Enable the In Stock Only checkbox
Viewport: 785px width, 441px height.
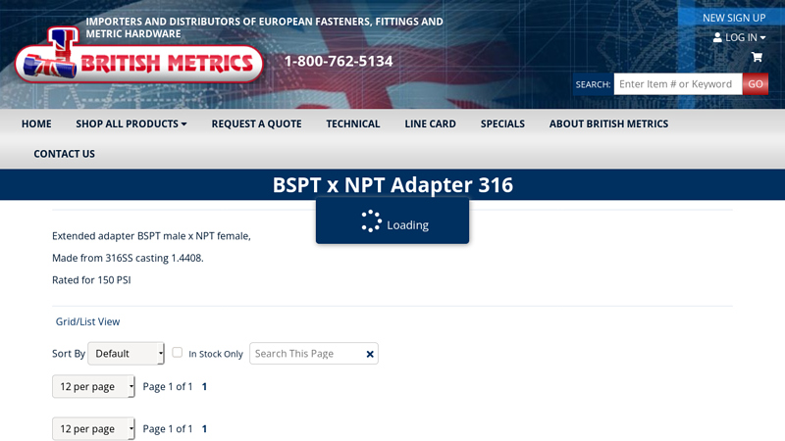[x=178, y=352]
